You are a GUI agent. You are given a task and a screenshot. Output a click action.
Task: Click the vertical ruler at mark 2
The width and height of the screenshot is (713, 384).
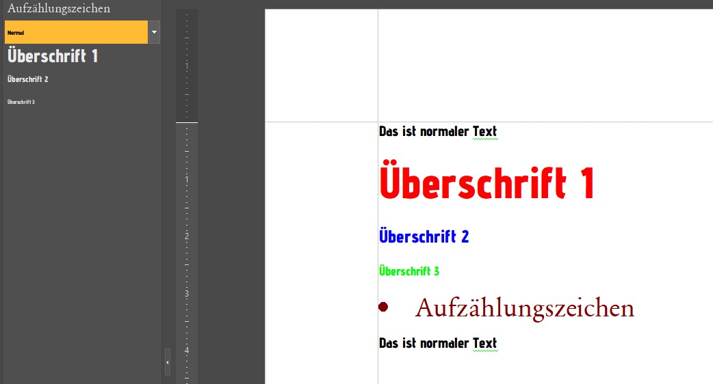(x=186, y=236)
